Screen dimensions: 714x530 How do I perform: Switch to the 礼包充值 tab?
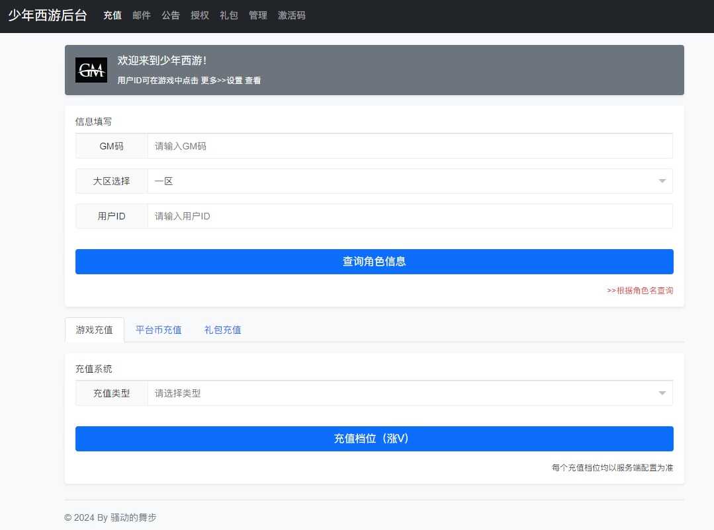pos(222,329)
